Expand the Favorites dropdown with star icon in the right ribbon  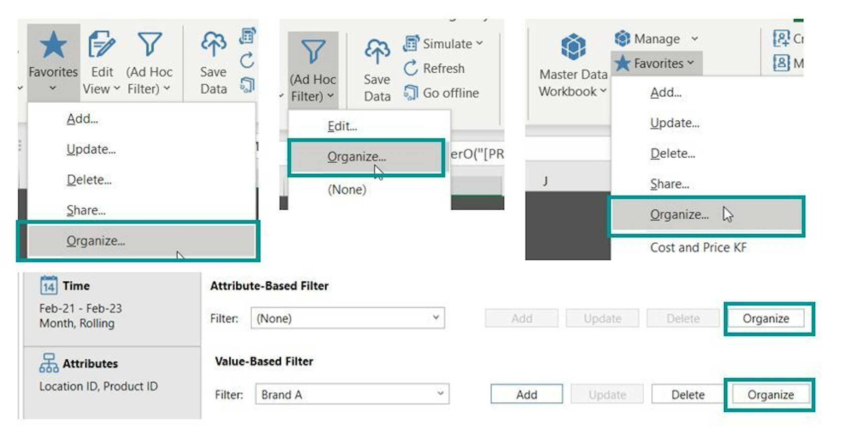coord(657,63)
